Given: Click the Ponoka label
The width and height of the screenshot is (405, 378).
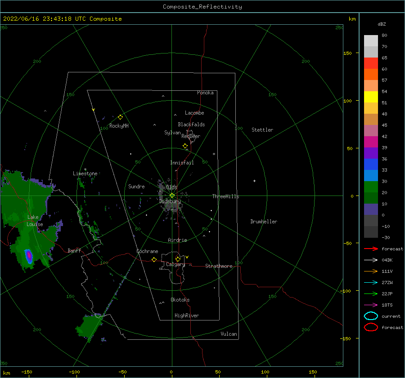Looking at the screenshot, I should pyautogui.click(x=205, y=93).
